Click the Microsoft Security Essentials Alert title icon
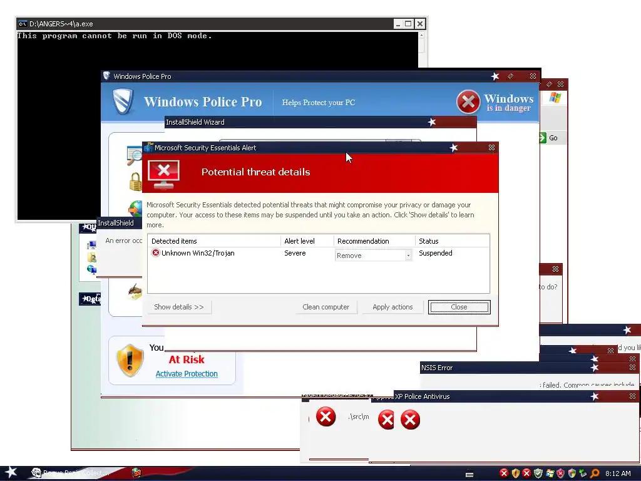 click(148, 147)
